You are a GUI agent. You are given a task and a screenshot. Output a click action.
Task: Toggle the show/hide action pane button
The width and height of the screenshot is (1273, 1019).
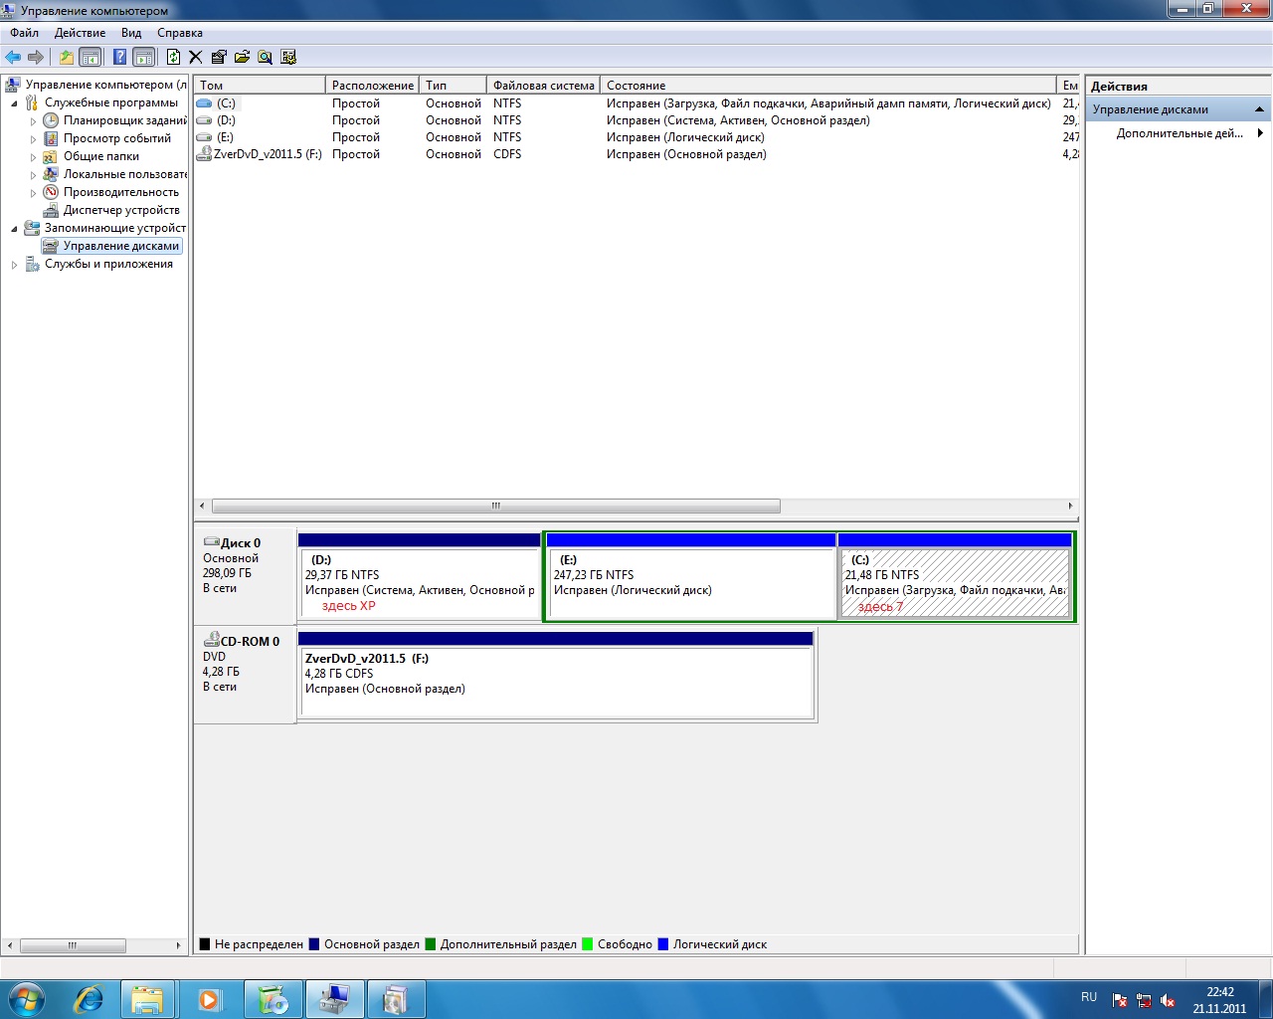[x=143, y=57]
